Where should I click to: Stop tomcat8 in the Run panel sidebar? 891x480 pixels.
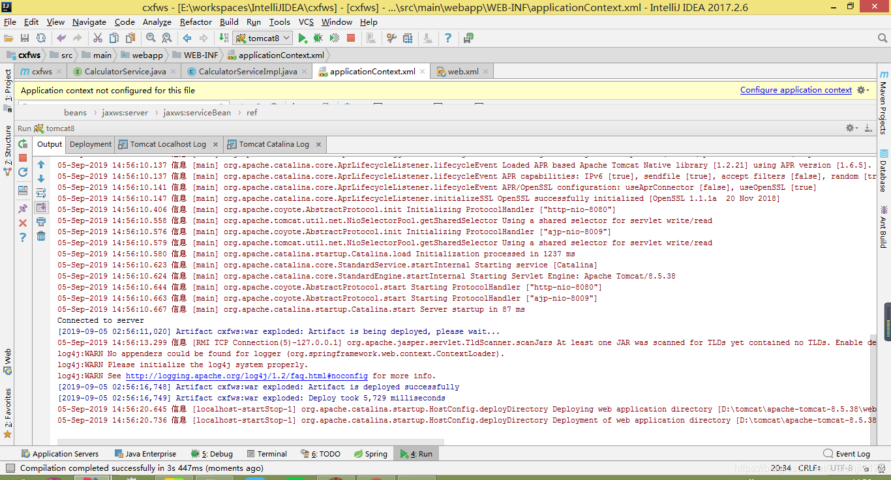[23, 158]
